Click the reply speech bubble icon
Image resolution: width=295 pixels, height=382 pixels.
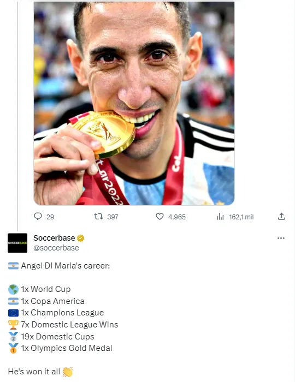(x=38, y=216)
